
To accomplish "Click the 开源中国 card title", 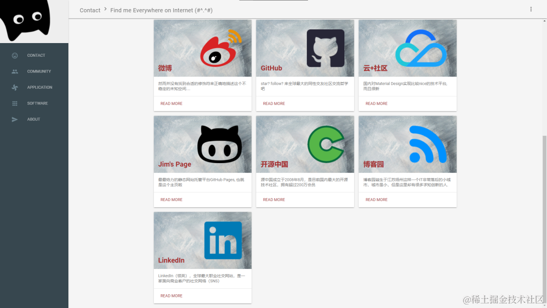I will point(275,164).
